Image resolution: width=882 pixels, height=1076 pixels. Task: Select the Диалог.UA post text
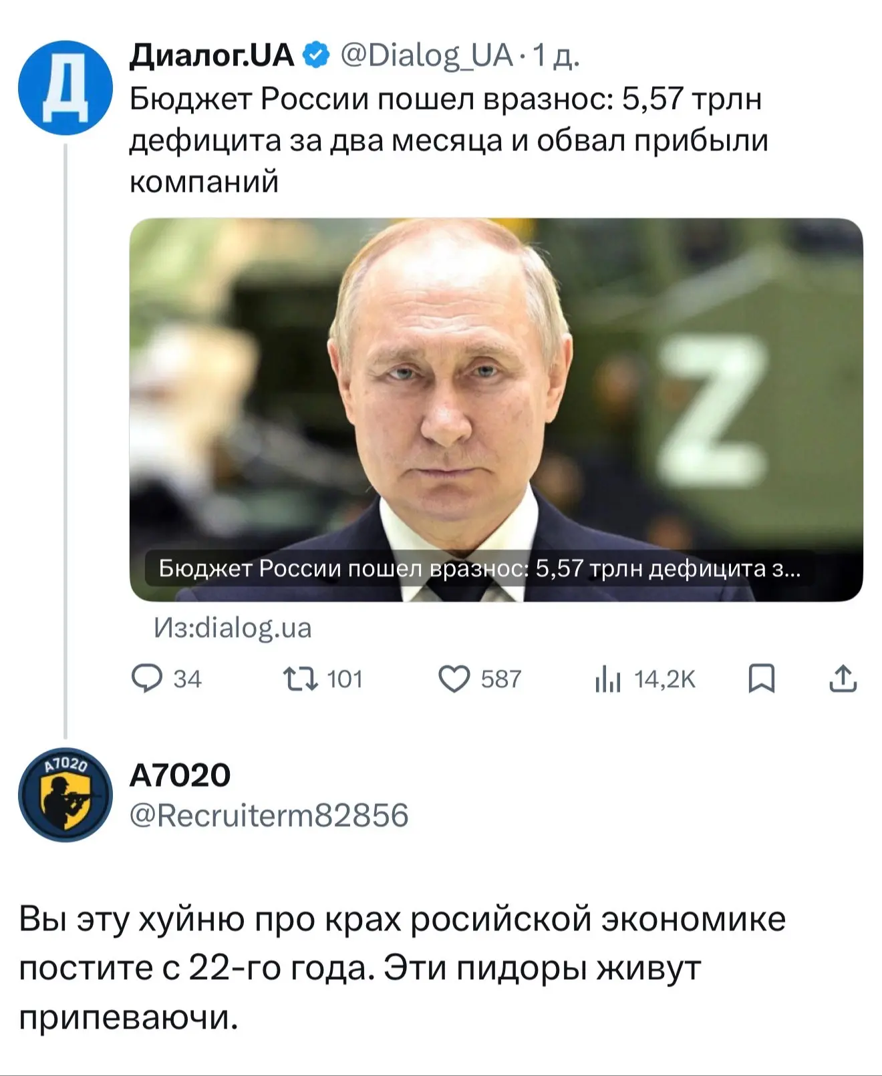click(x=448, y=140)
